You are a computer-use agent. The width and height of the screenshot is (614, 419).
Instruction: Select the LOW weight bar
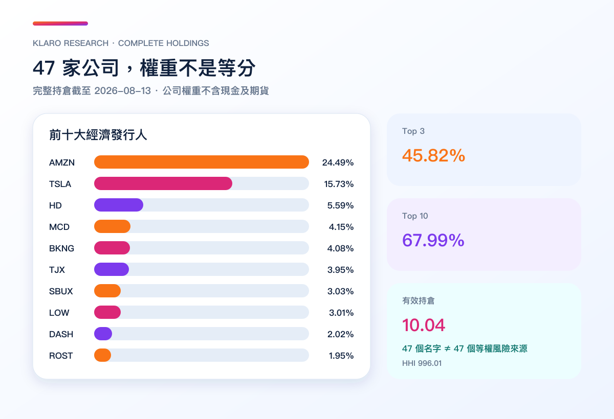point(107,312)
